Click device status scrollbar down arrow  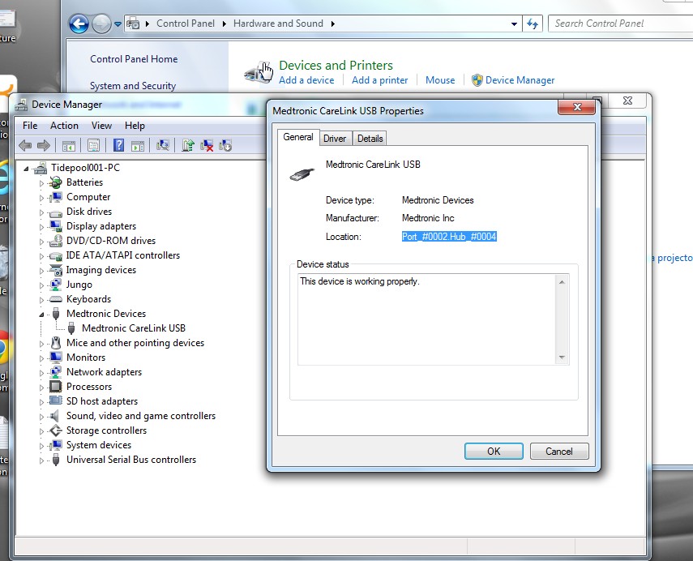tap(562, 358)
